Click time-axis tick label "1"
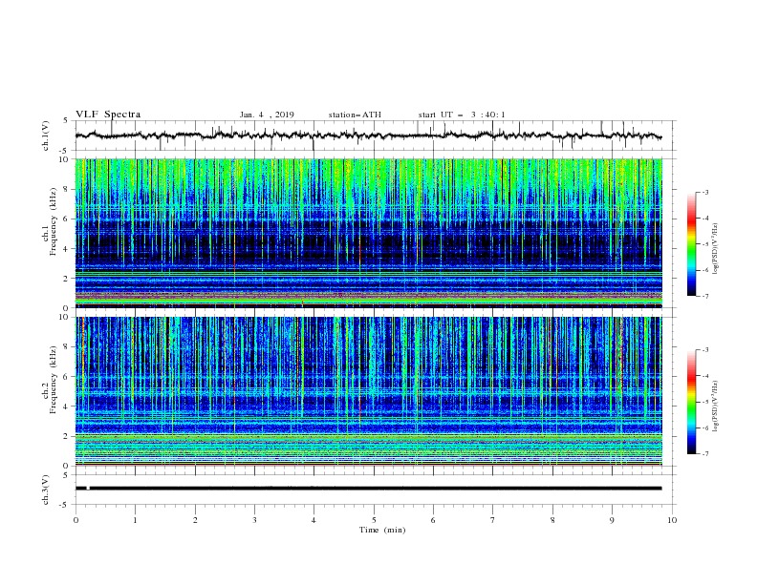757x584 pixels. (x=135, y=520)
